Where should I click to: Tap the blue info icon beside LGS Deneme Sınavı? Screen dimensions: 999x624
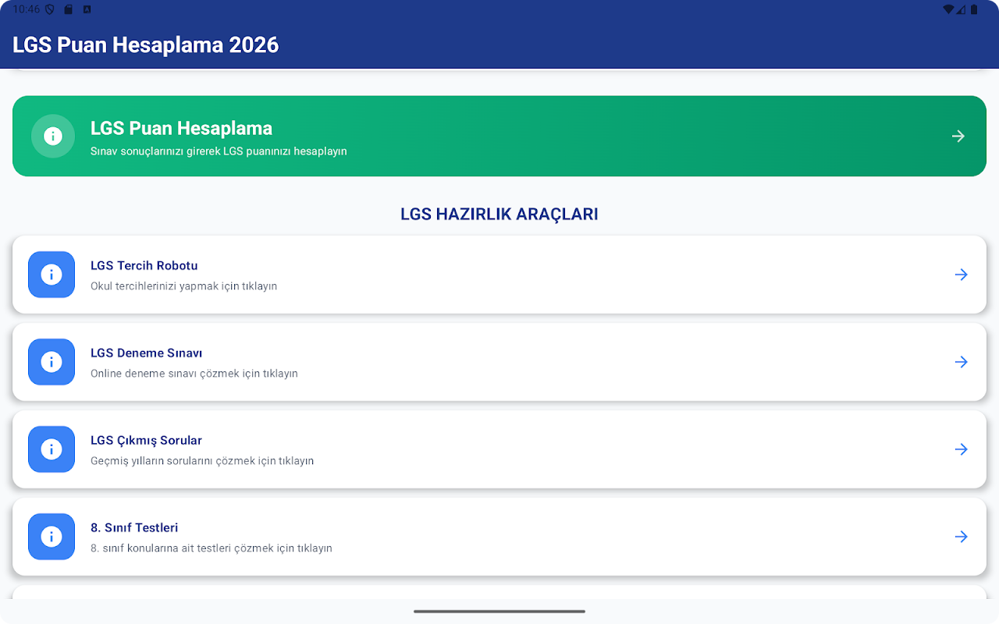point(52,362)
